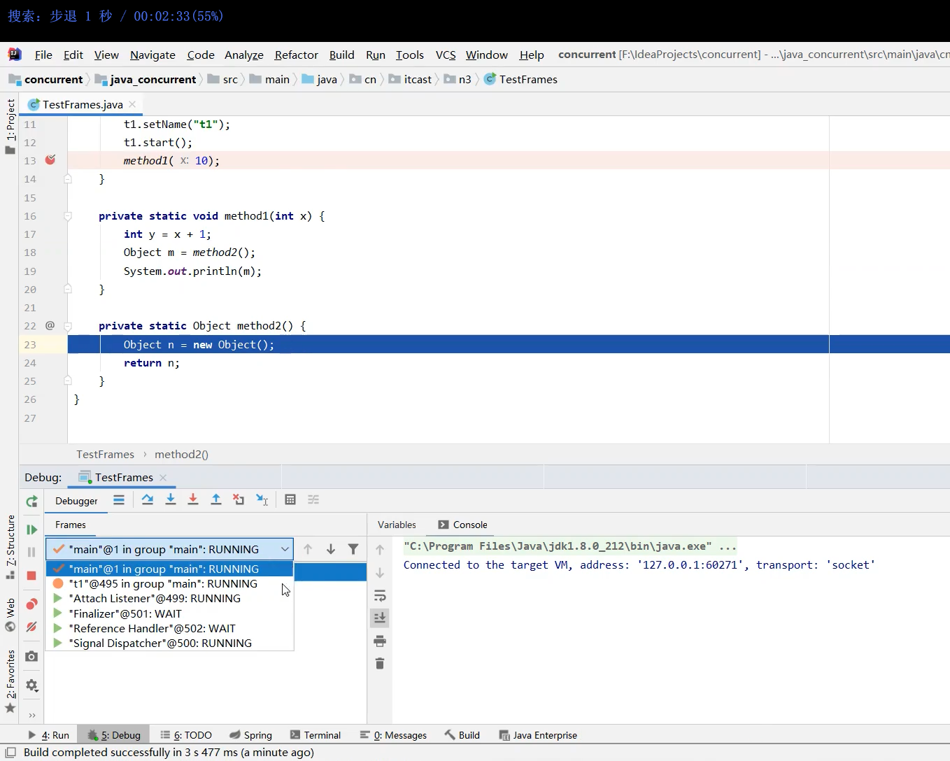Open the Evaluate Expression calculator icon
The image size is (950, 761).
(x=290, y=499)
